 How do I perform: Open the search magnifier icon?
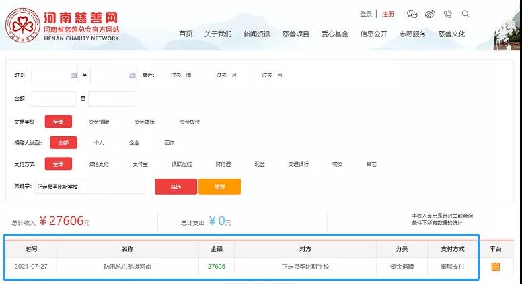tap(465, 14)
